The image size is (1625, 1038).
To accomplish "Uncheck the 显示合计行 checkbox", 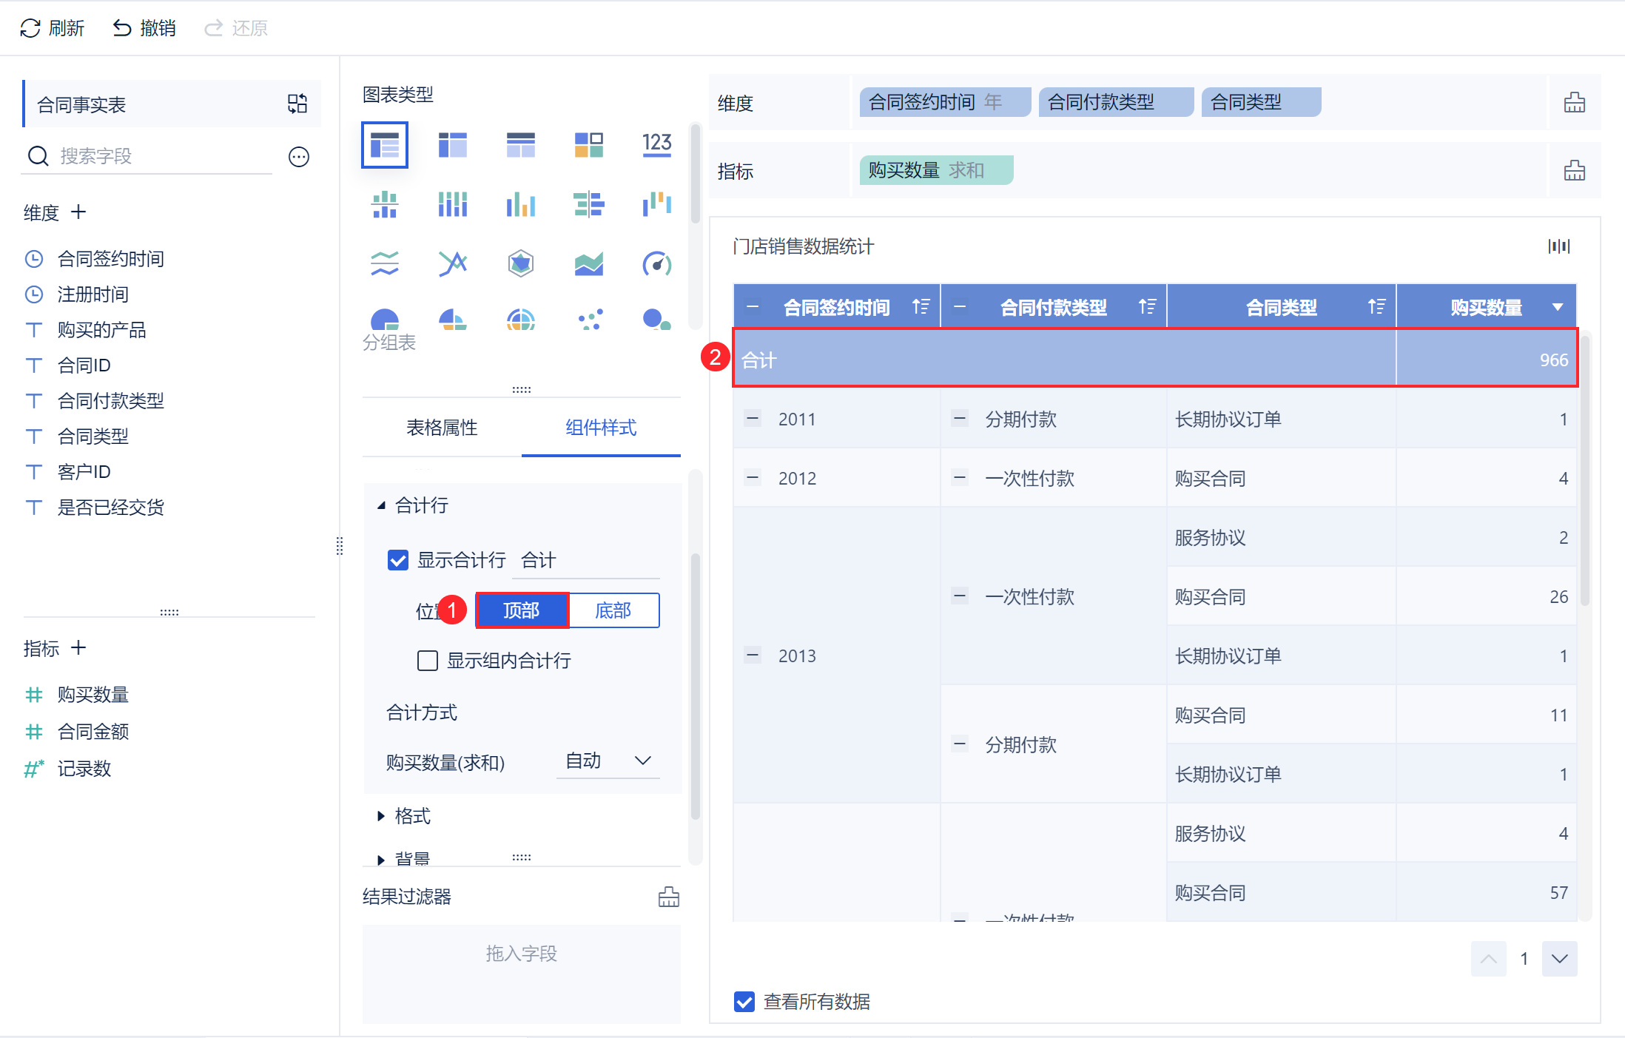I will [398, 560].
